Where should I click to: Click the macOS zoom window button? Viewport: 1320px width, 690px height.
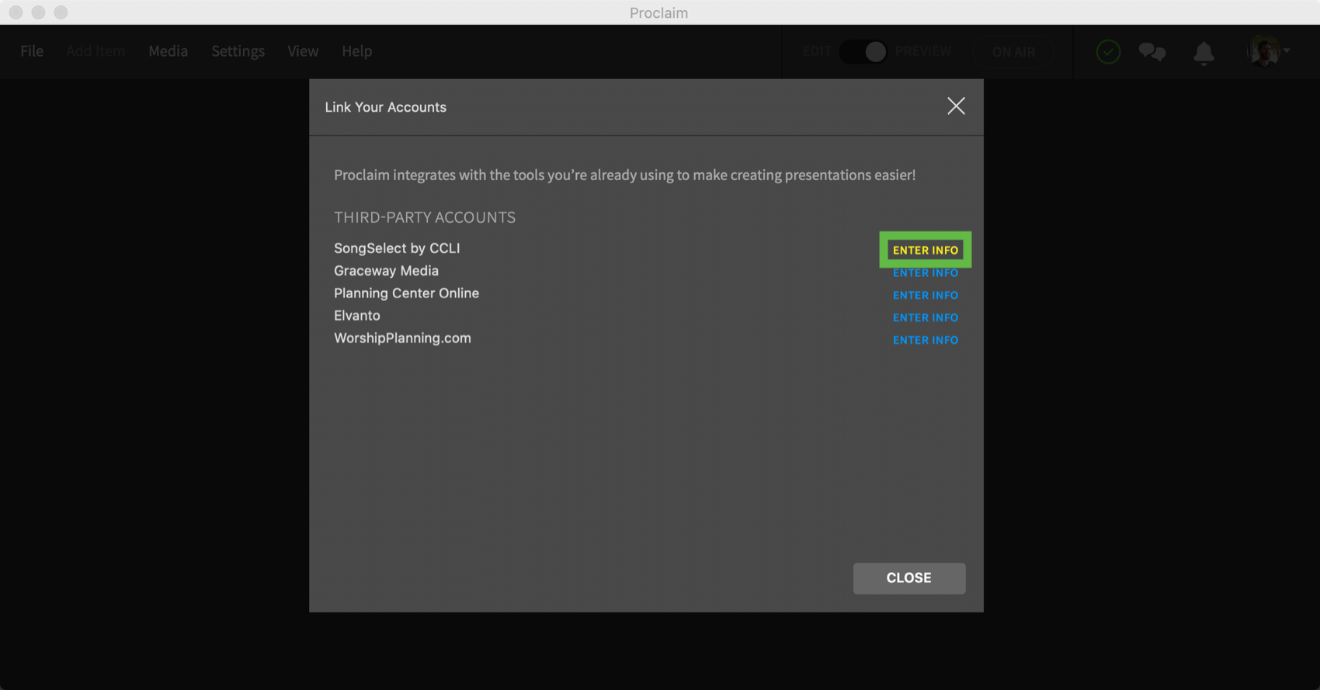coord(61,12)
